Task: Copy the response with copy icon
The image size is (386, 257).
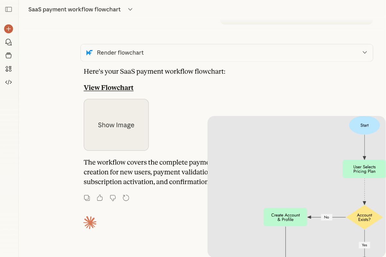Action: click(87, 198)
